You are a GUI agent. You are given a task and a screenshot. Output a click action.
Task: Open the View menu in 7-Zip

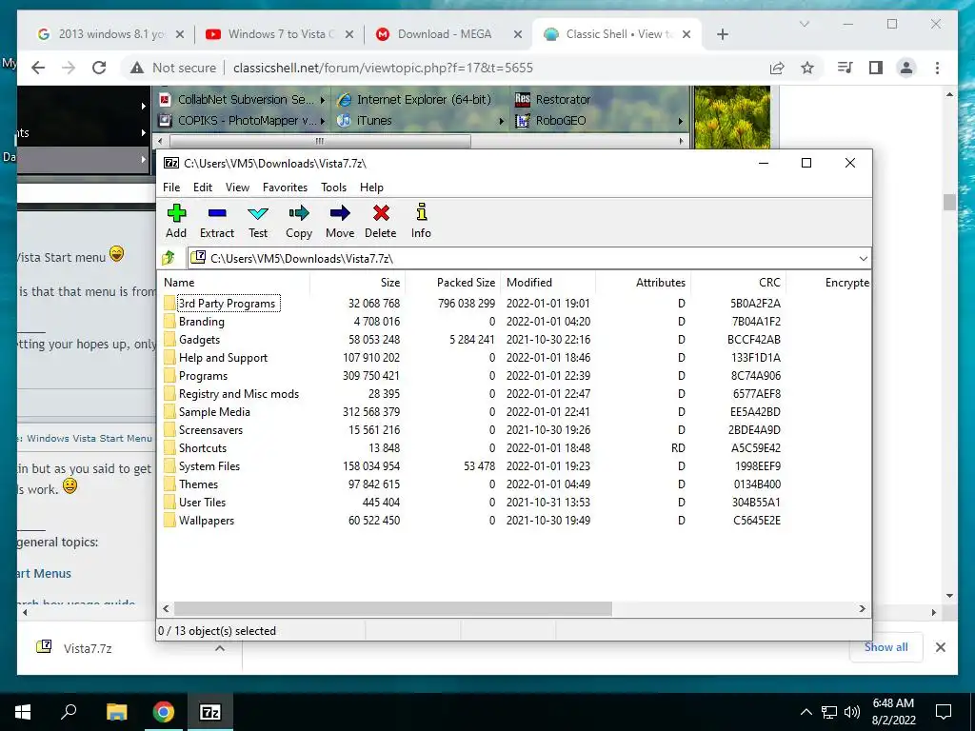pos(237,188)
